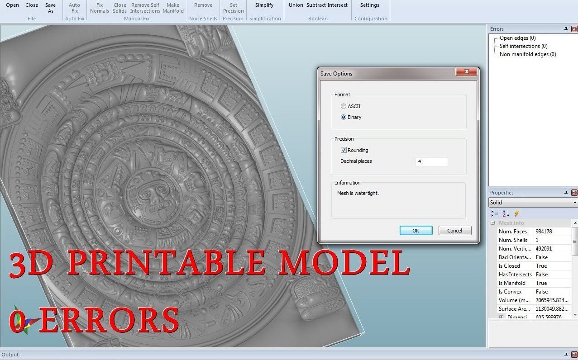Pin the Output panel
This screenshot has width=578, height=360.
point(566,355)
